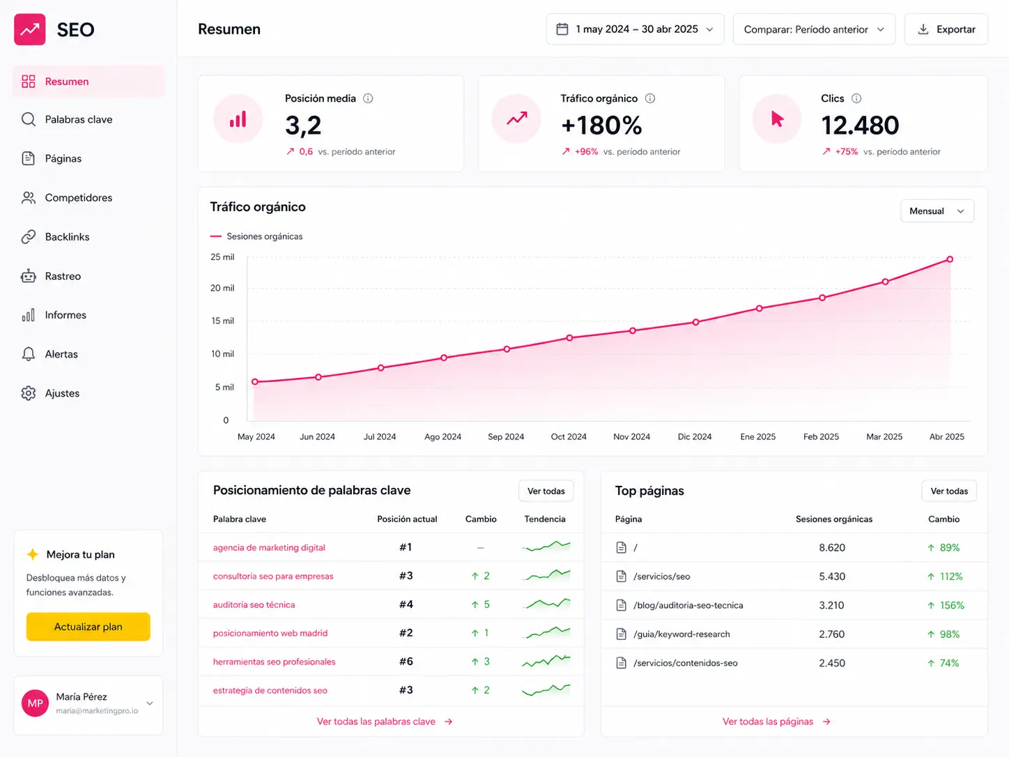Click info icon next to Posición media
This screenshot has height=757, width=1009.
pos(368,98)
